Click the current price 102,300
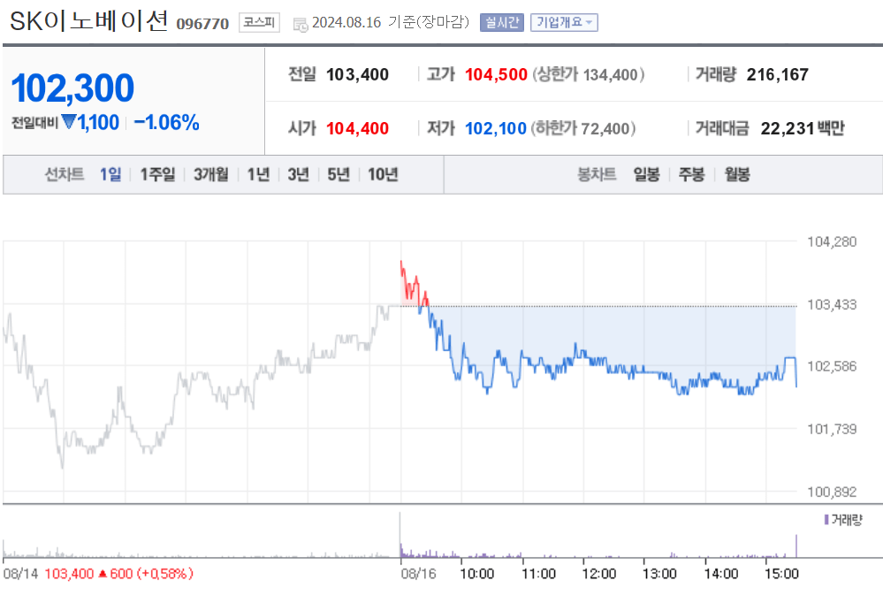 pos(72,88)
